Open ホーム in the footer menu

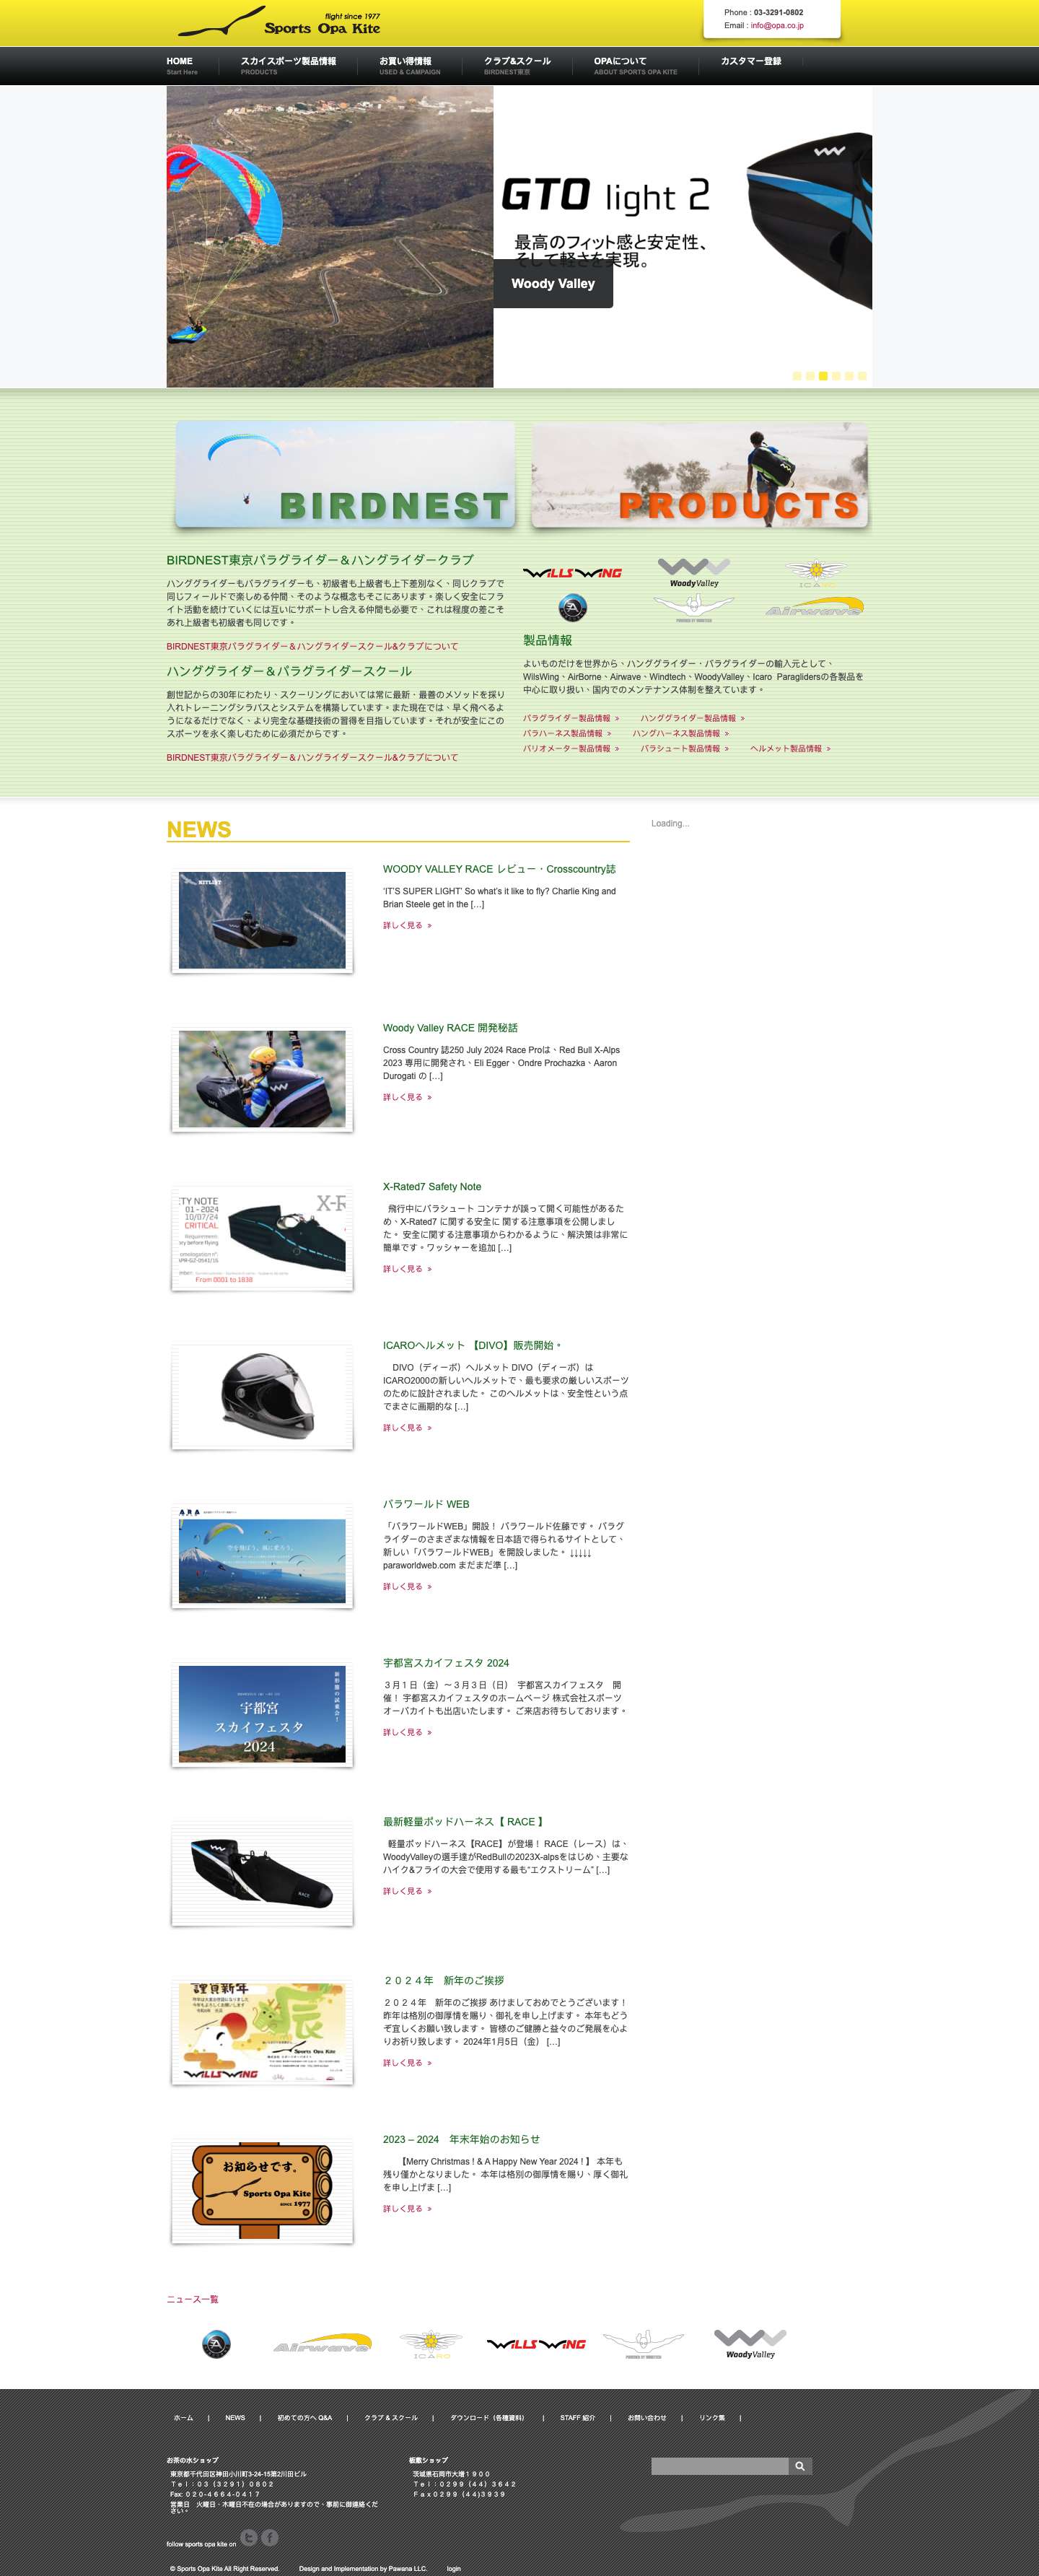click(x=184, y=2418)
